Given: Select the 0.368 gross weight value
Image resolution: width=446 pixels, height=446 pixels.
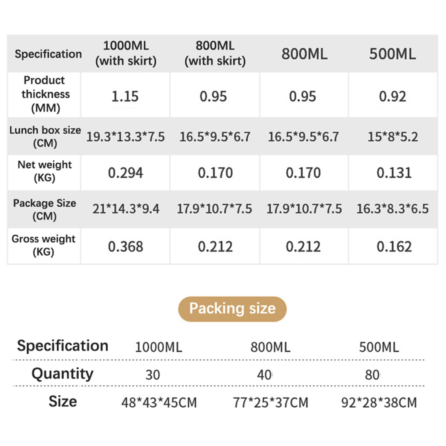Looking at the screenshot, I should [125, 247].
